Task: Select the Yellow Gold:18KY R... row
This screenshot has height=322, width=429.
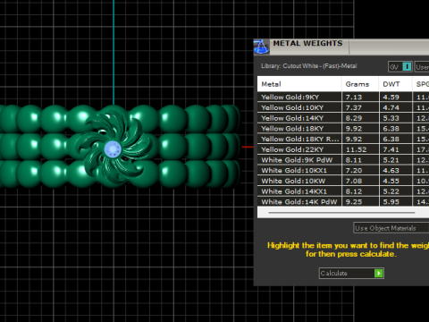Action: pyautogui.click(x=343, y=139)
